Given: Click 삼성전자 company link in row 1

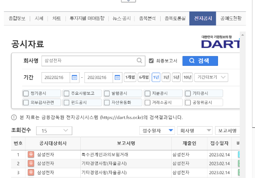Looking at the screenshot, I should [45, 155].
